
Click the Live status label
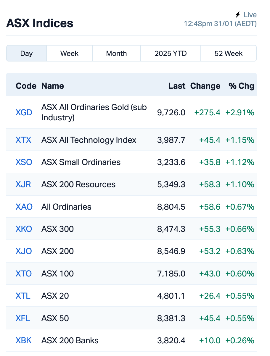250,15
